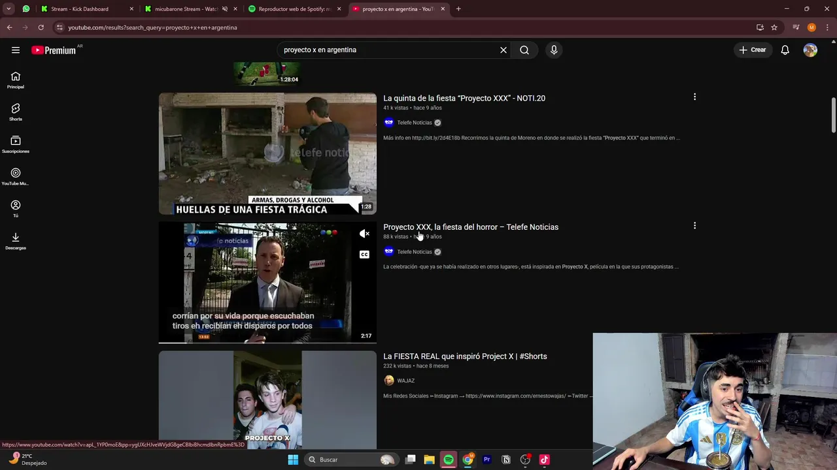Click install/cast icon in address bar
This screenshot has width=837, height=470.
coord(760,27)
